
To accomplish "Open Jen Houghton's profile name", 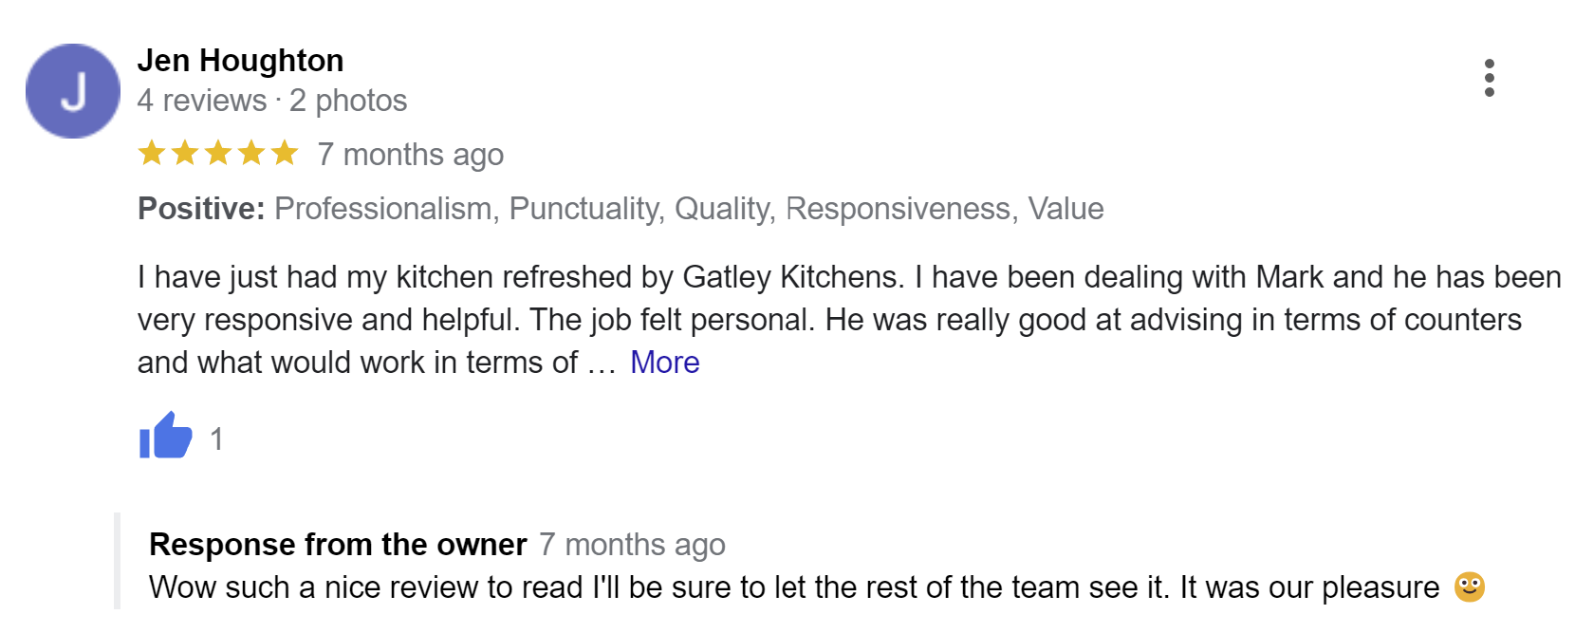I will tap(240, 61).
